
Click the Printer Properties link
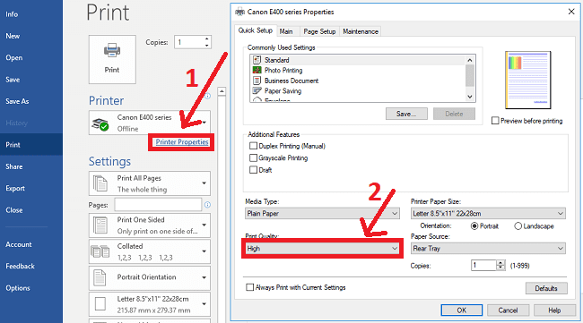(182, 141)
